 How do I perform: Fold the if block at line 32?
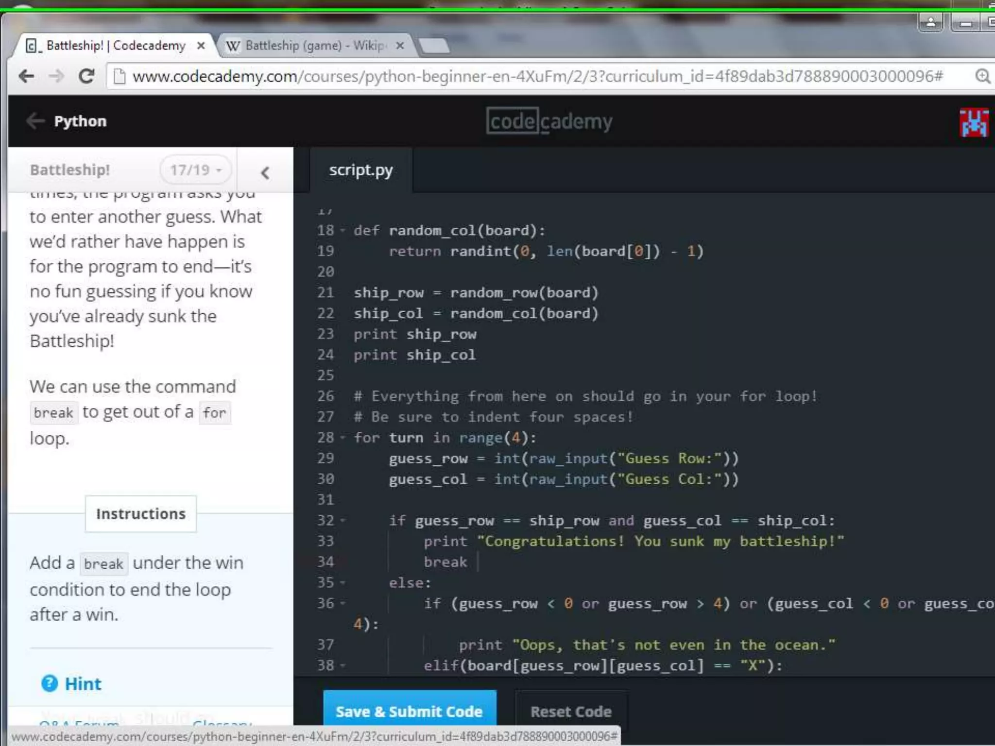[x=343, y=521]
